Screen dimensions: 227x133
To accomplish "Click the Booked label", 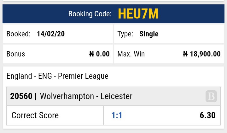I will point(18,34).
